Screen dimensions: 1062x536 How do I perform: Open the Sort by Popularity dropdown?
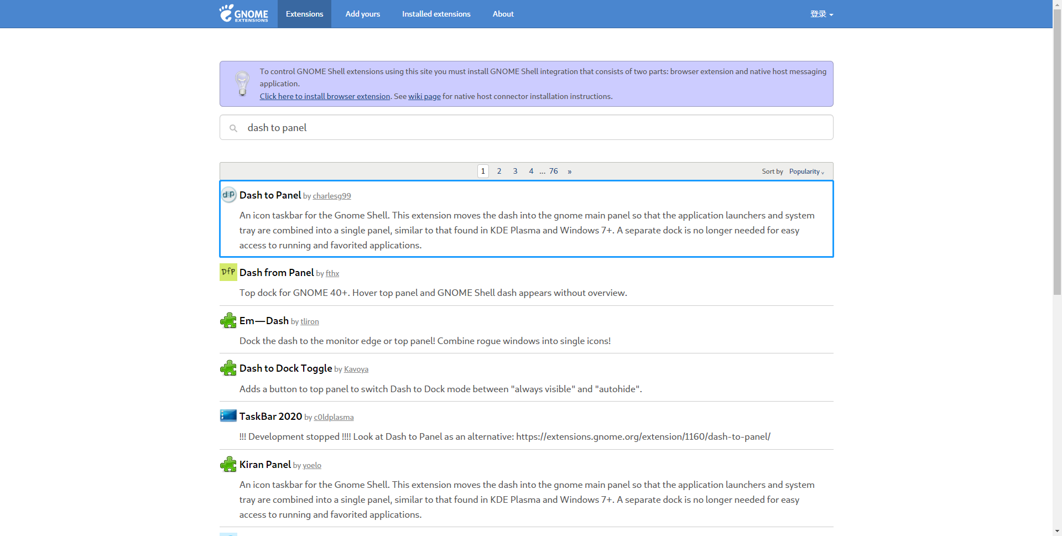click(806, 171)
